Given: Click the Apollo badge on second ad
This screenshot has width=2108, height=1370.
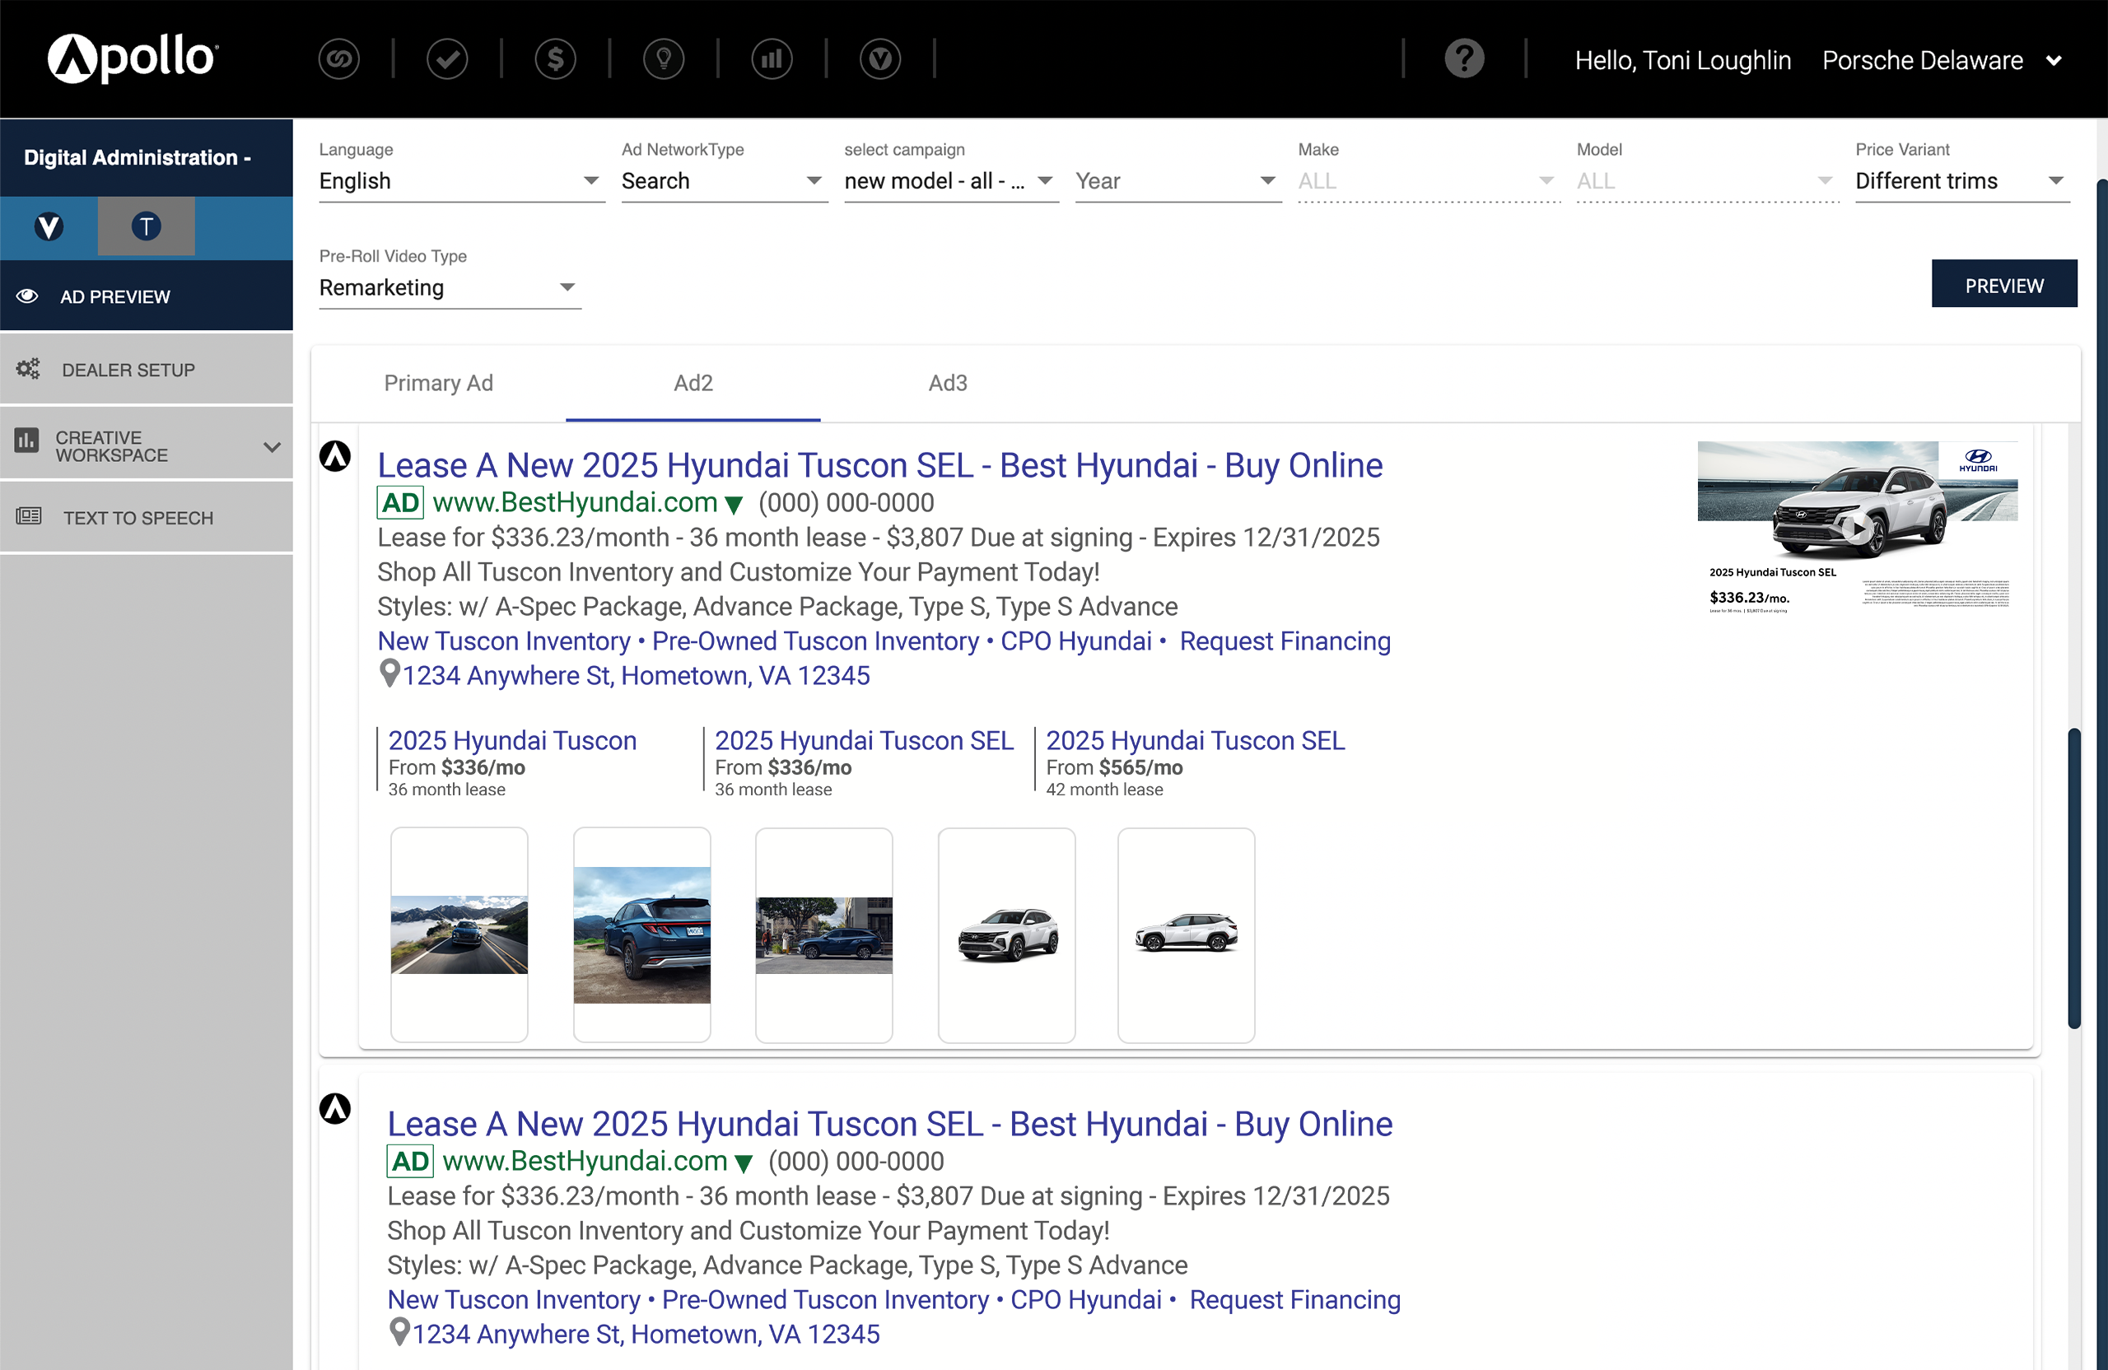Looking at the screenshot, I should click(x=335, y=1108).
